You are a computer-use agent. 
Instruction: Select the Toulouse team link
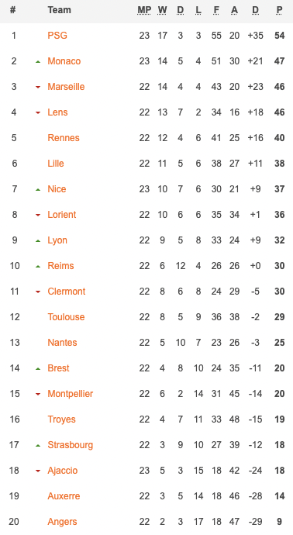click(x=66, y=317)
